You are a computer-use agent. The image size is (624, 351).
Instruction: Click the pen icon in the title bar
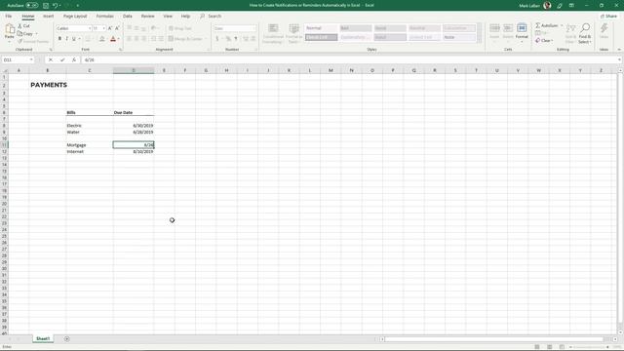560,6
